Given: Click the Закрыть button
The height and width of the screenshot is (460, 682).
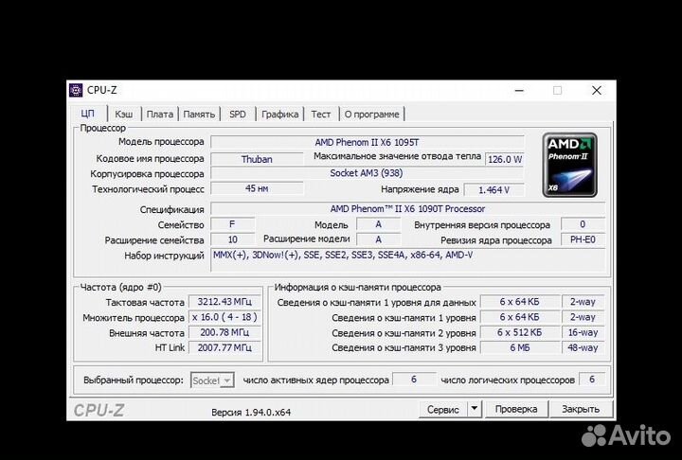Looking at the screenshot, I should [x=581, y=409].
